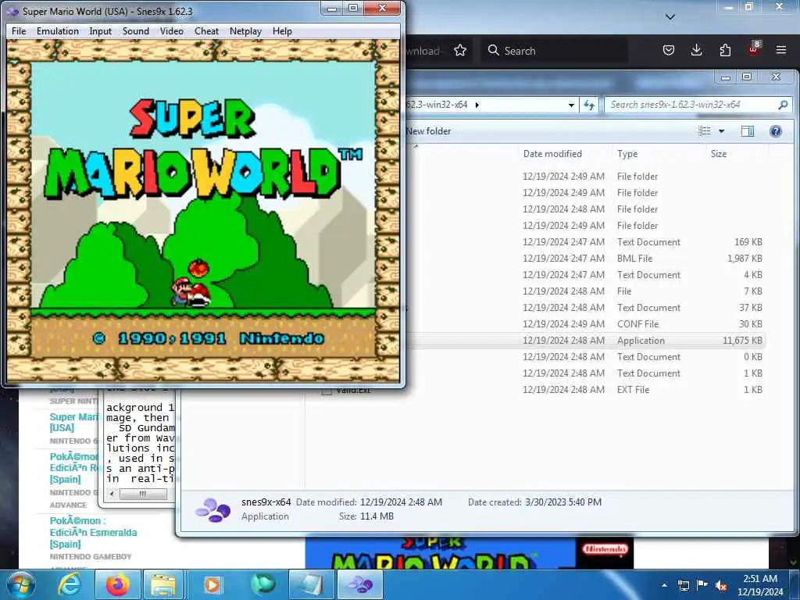Click the green globe taskbar icon
Image resolution: width=800 pixels, height=600 pixels.
[262, 584]
